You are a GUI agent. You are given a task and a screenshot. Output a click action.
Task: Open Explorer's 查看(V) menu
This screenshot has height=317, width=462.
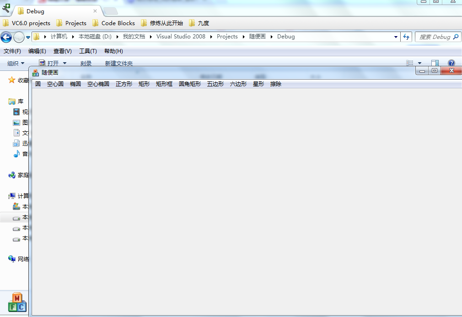(x=63, y=51)
